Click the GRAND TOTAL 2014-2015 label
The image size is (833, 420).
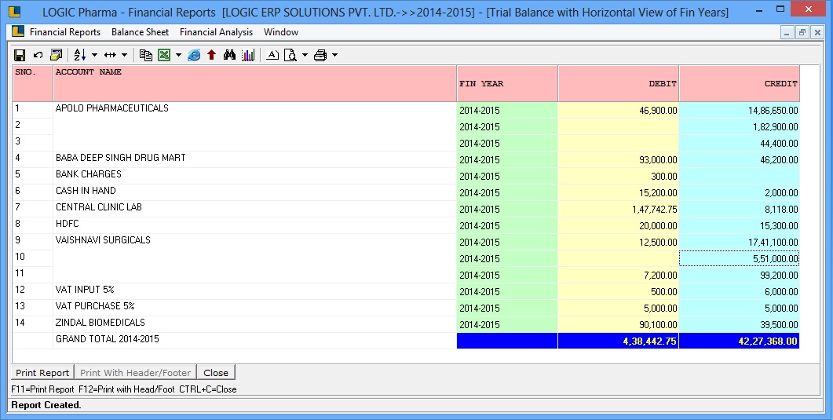pos(108,338)
